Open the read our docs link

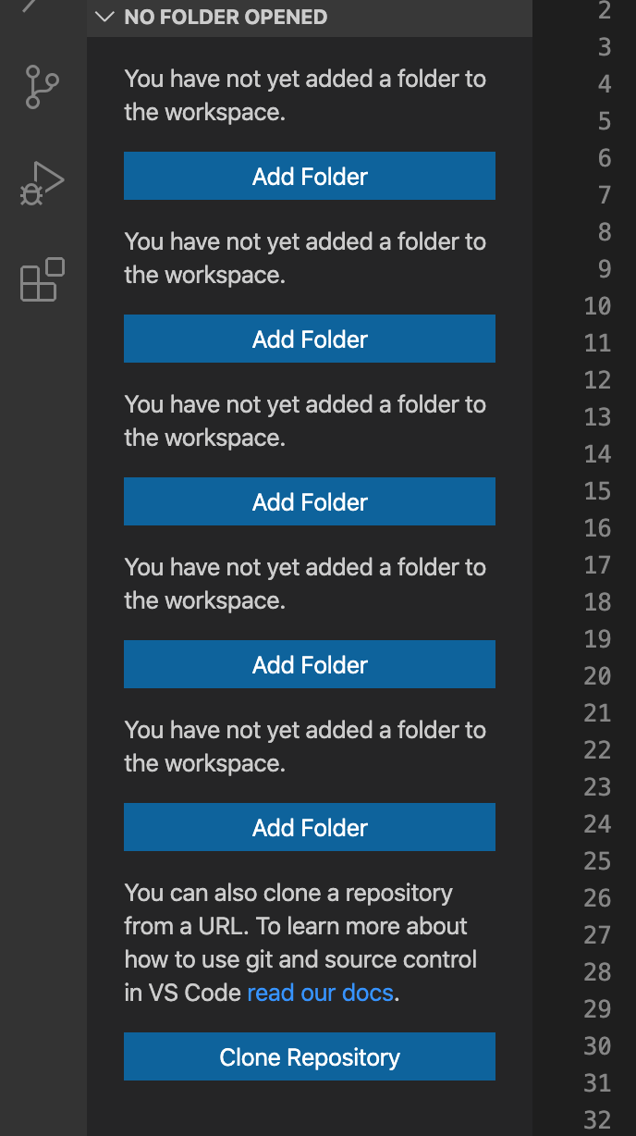tap(320, 992)
